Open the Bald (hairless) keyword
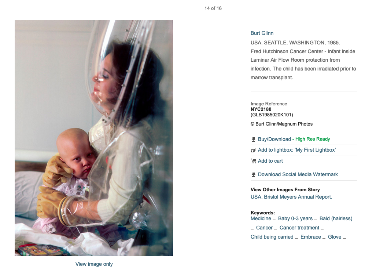Image resolution: width=376 pixels, height=268 pixels. coord(336,218)
